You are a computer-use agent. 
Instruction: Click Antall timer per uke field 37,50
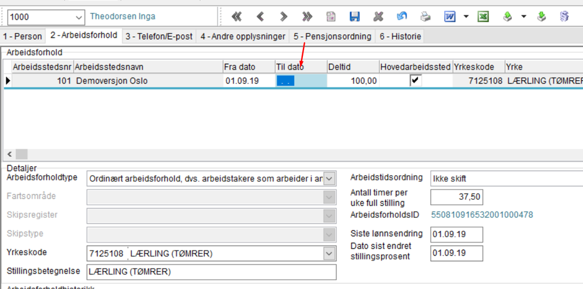[x=456, y=197]
